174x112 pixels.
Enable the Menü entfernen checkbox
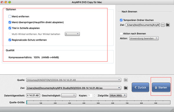tap(10, 17)
